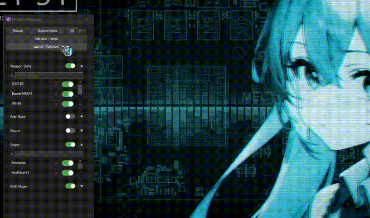Enable the Perk Skins toggle
The image size is (370, 218).
tap(70, 116)
